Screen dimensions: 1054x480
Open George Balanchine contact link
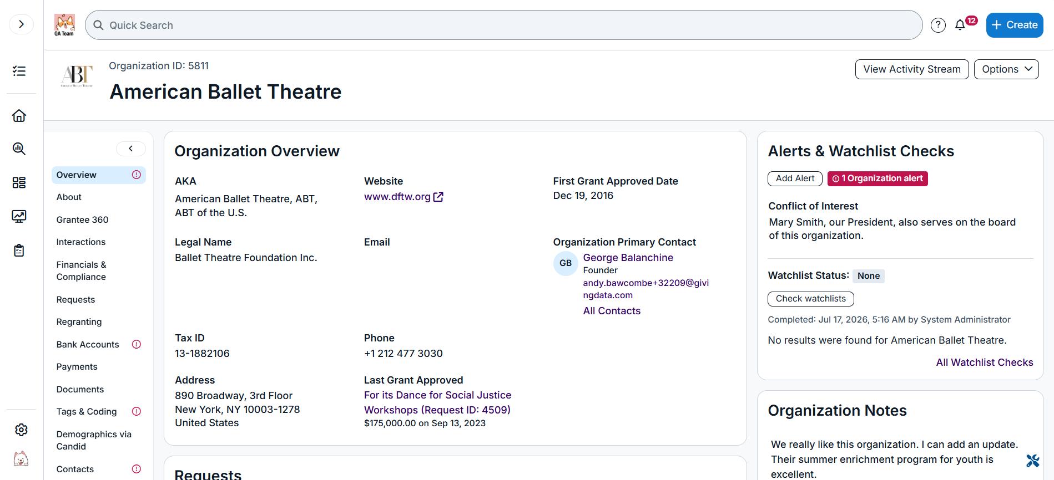pyautogui.click(x=628, y=258)
